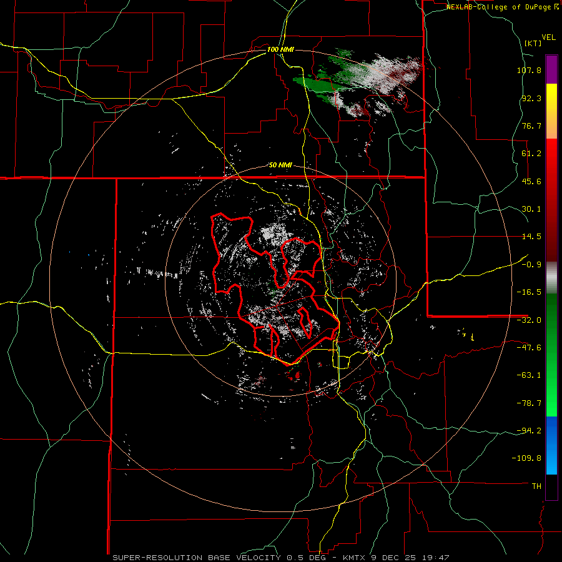Click the 107.8 velocity scale value
Viewport: 562px width, 562px height.
point(529,70)
